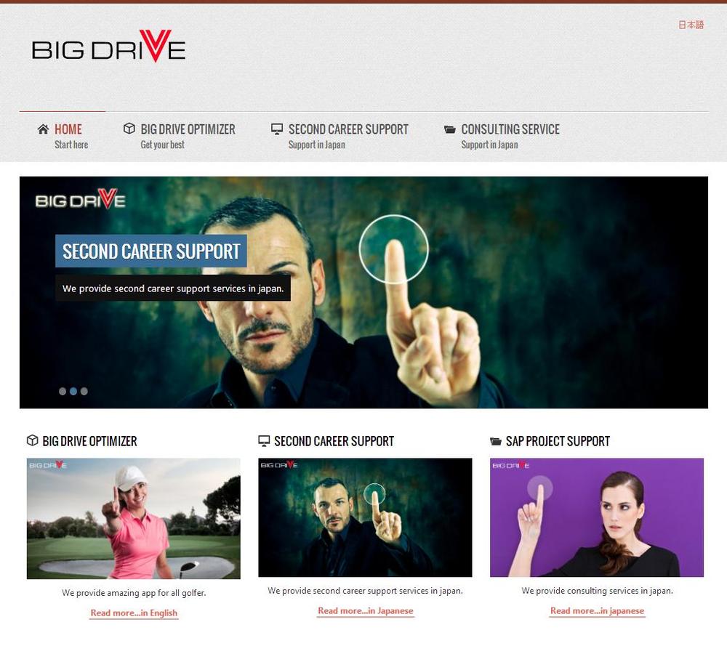Select the second (active) slider dot
Viewport: 727px width, 646px height.
[73, 391]
